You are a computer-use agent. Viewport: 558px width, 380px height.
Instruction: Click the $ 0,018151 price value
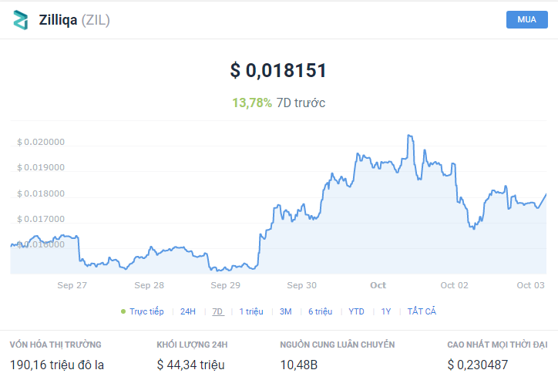(278, 71)
